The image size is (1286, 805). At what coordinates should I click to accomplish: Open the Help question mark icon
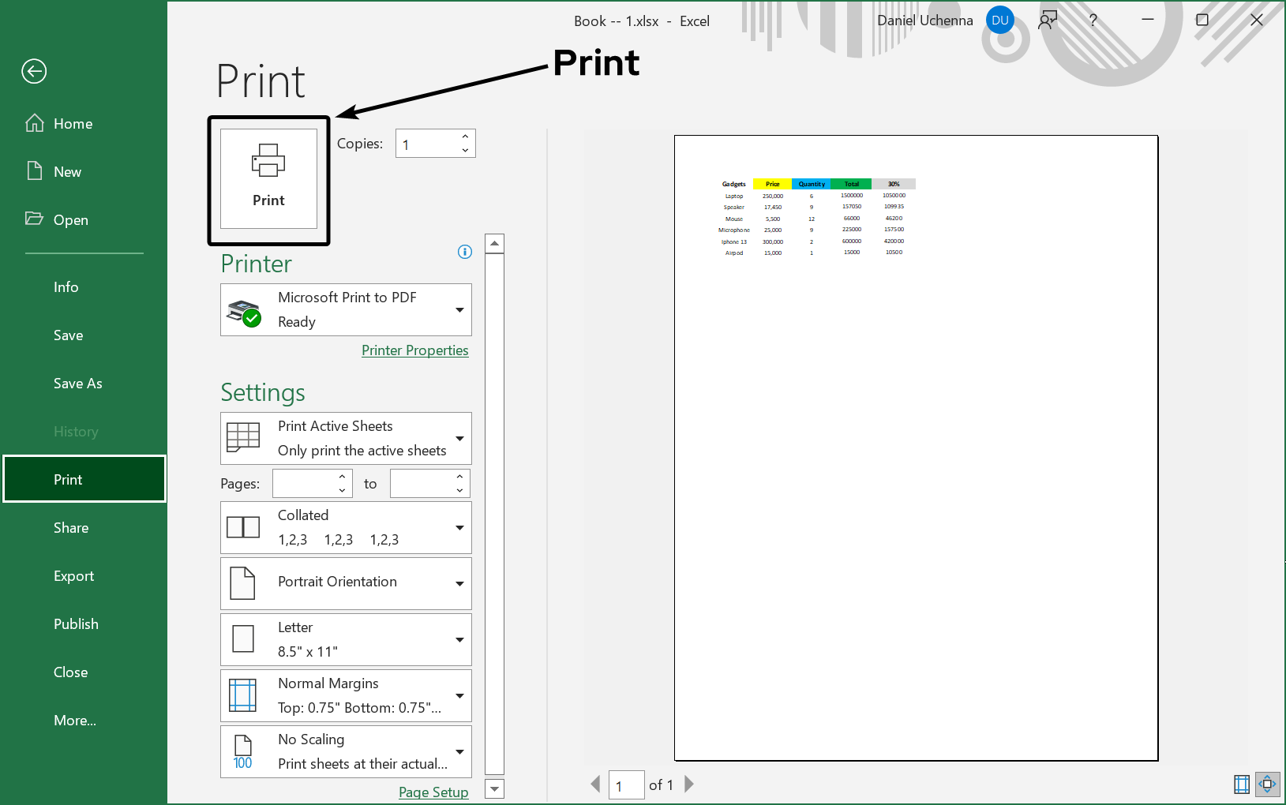point(1093,21)
